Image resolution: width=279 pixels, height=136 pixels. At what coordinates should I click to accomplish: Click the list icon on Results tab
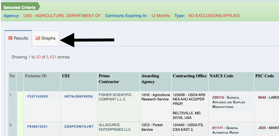[10, 38]
